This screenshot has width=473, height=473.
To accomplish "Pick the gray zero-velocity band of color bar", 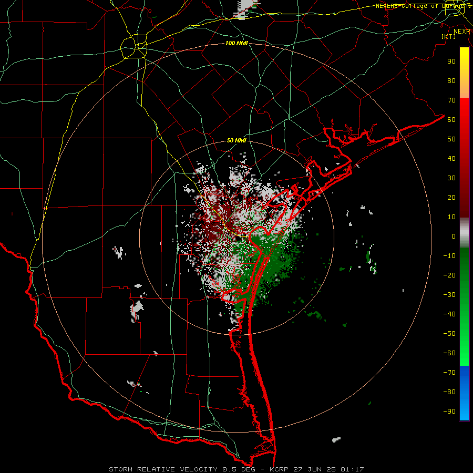I will click(464, 233).
